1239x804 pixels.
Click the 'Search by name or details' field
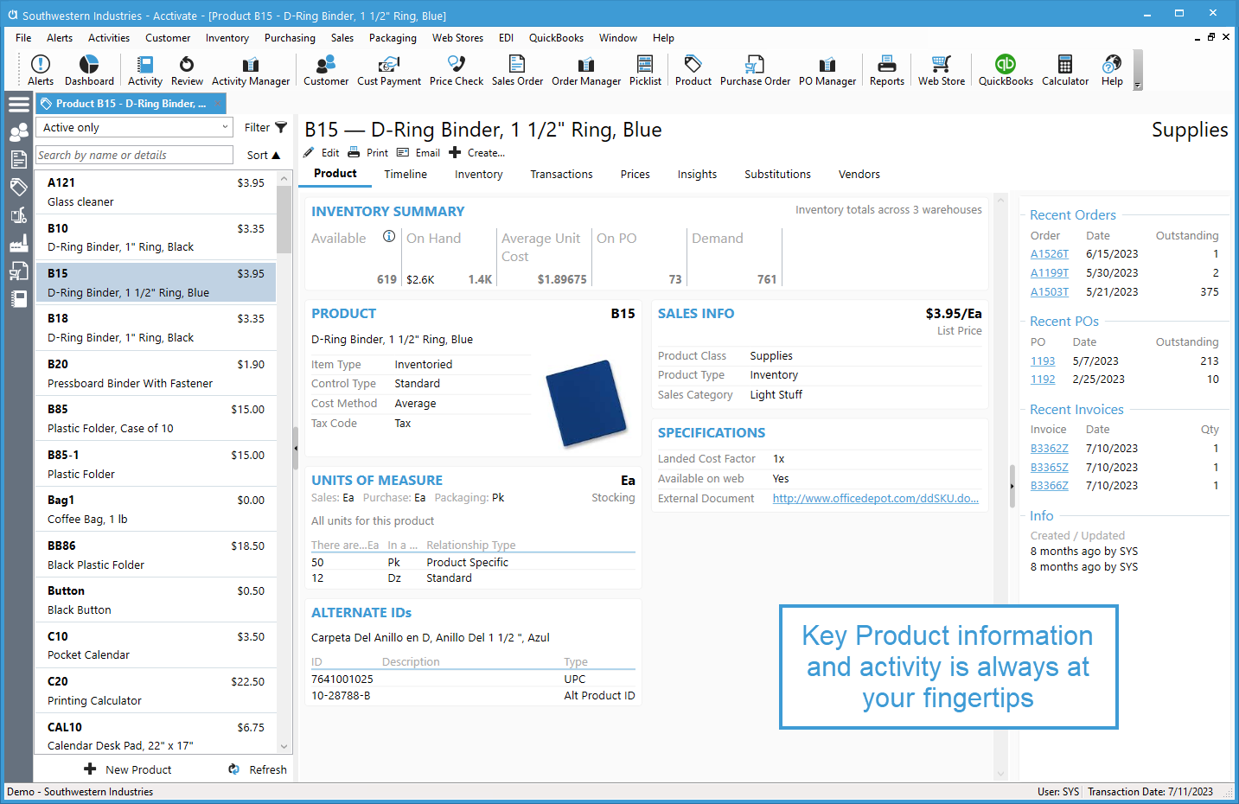tap(134, 154)
